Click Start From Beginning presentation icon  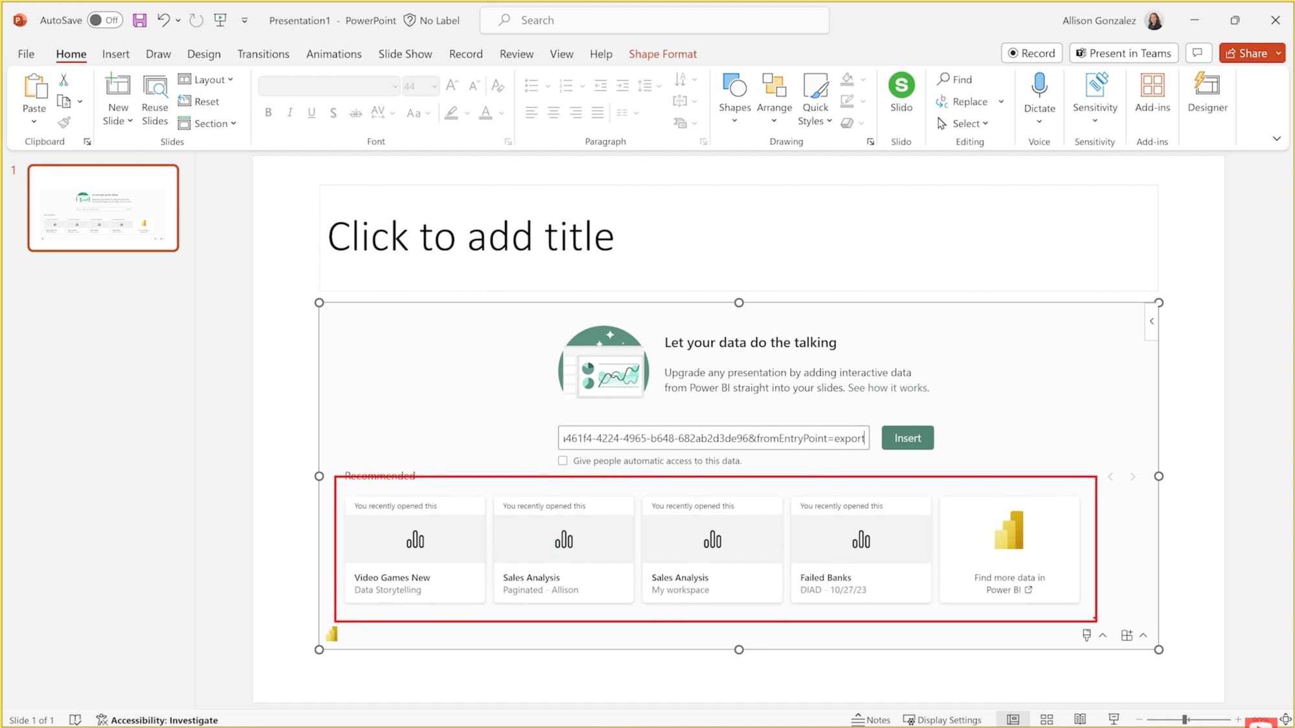[x=220, y=20]
